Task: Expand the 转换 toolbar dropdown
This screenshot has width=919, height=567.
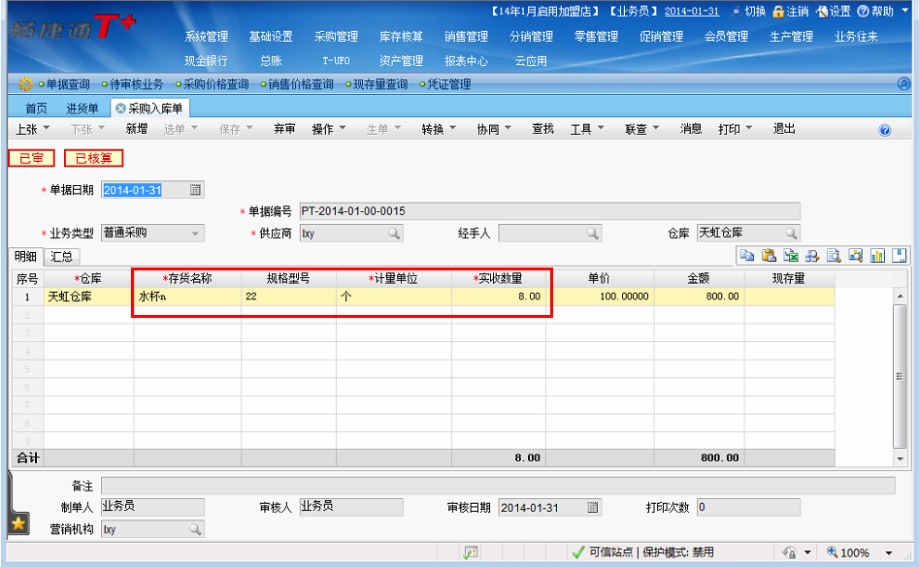Action: pyautogui.click(x=452, y=128)
